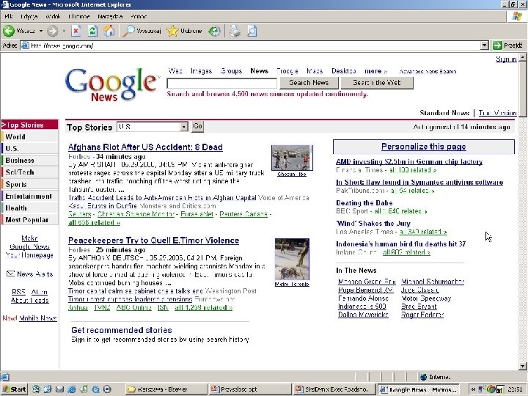
Task: Click the Search News button
Action: click(x=309, y=82)
